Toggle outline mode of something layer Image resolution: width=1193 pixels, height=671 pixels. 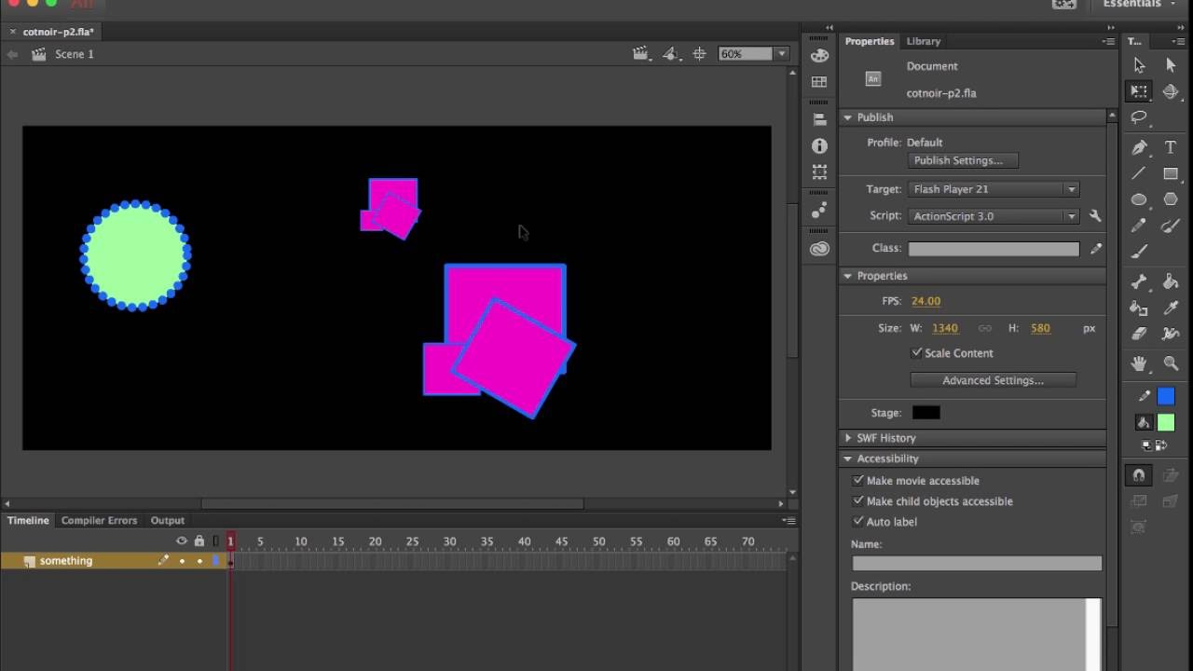point(216,561)
